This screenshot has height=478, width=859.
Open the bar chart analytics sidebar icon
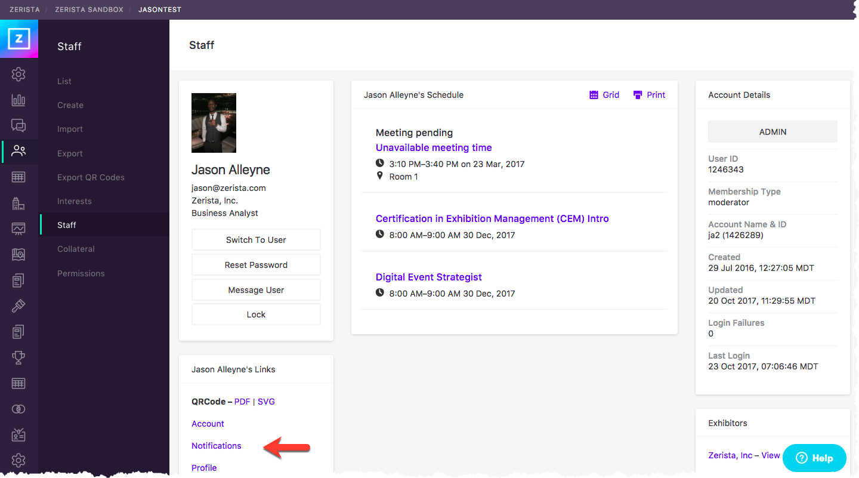(18, 100)
